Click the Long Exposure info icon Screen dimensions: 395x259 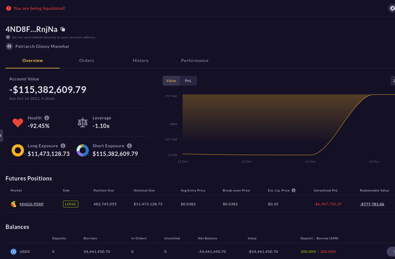[63, 146]
